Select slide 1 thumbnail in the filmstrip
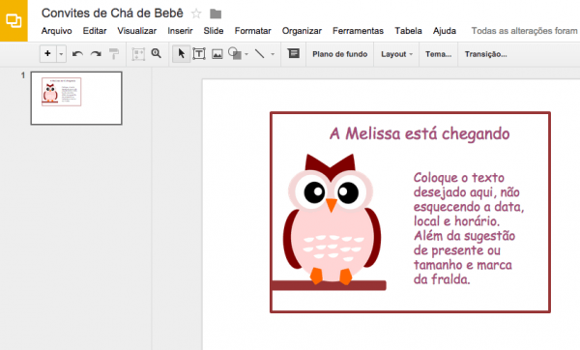Image resolution: width=580 pixels, height=350 pixels. [76, 98]
